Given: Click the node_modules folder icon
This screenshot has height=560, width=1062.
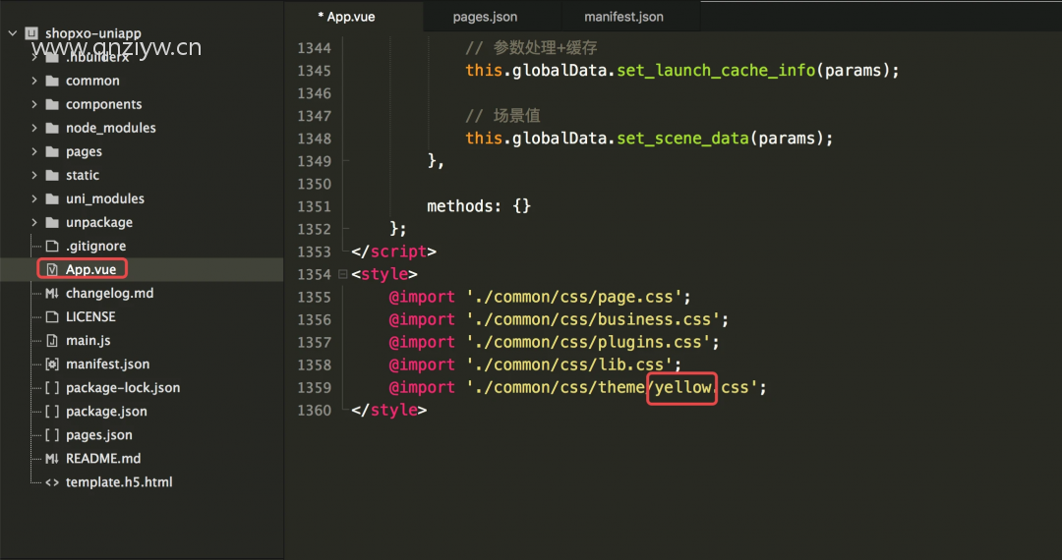Looking at the screenshot, I should click(52, 128).
